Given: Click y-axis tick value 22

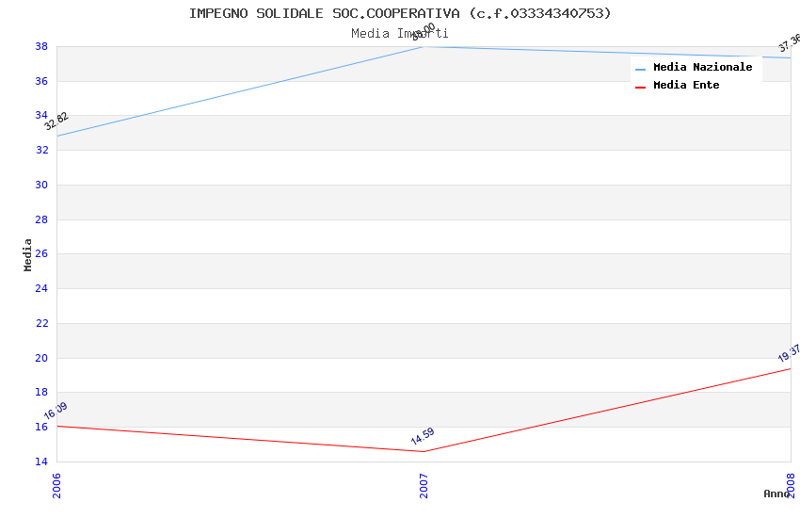Looking at the screenshot, I should click(x=41, y=323).
